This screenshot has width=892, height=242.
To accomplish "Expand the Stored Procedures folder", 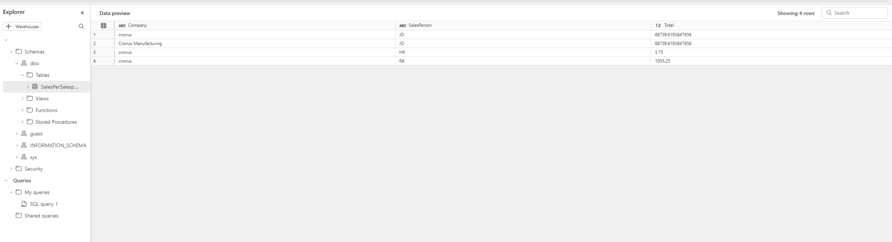I will 23,122.
